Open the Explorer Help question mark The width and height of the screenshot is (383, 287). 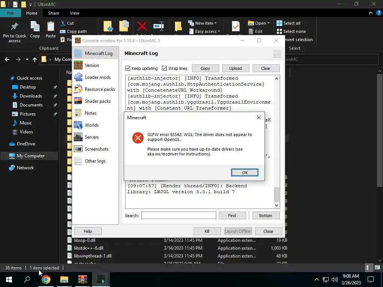click(379, 13)
